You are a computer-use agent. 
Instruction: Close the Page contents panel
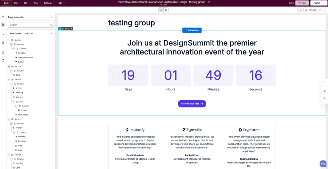(52, 17)
